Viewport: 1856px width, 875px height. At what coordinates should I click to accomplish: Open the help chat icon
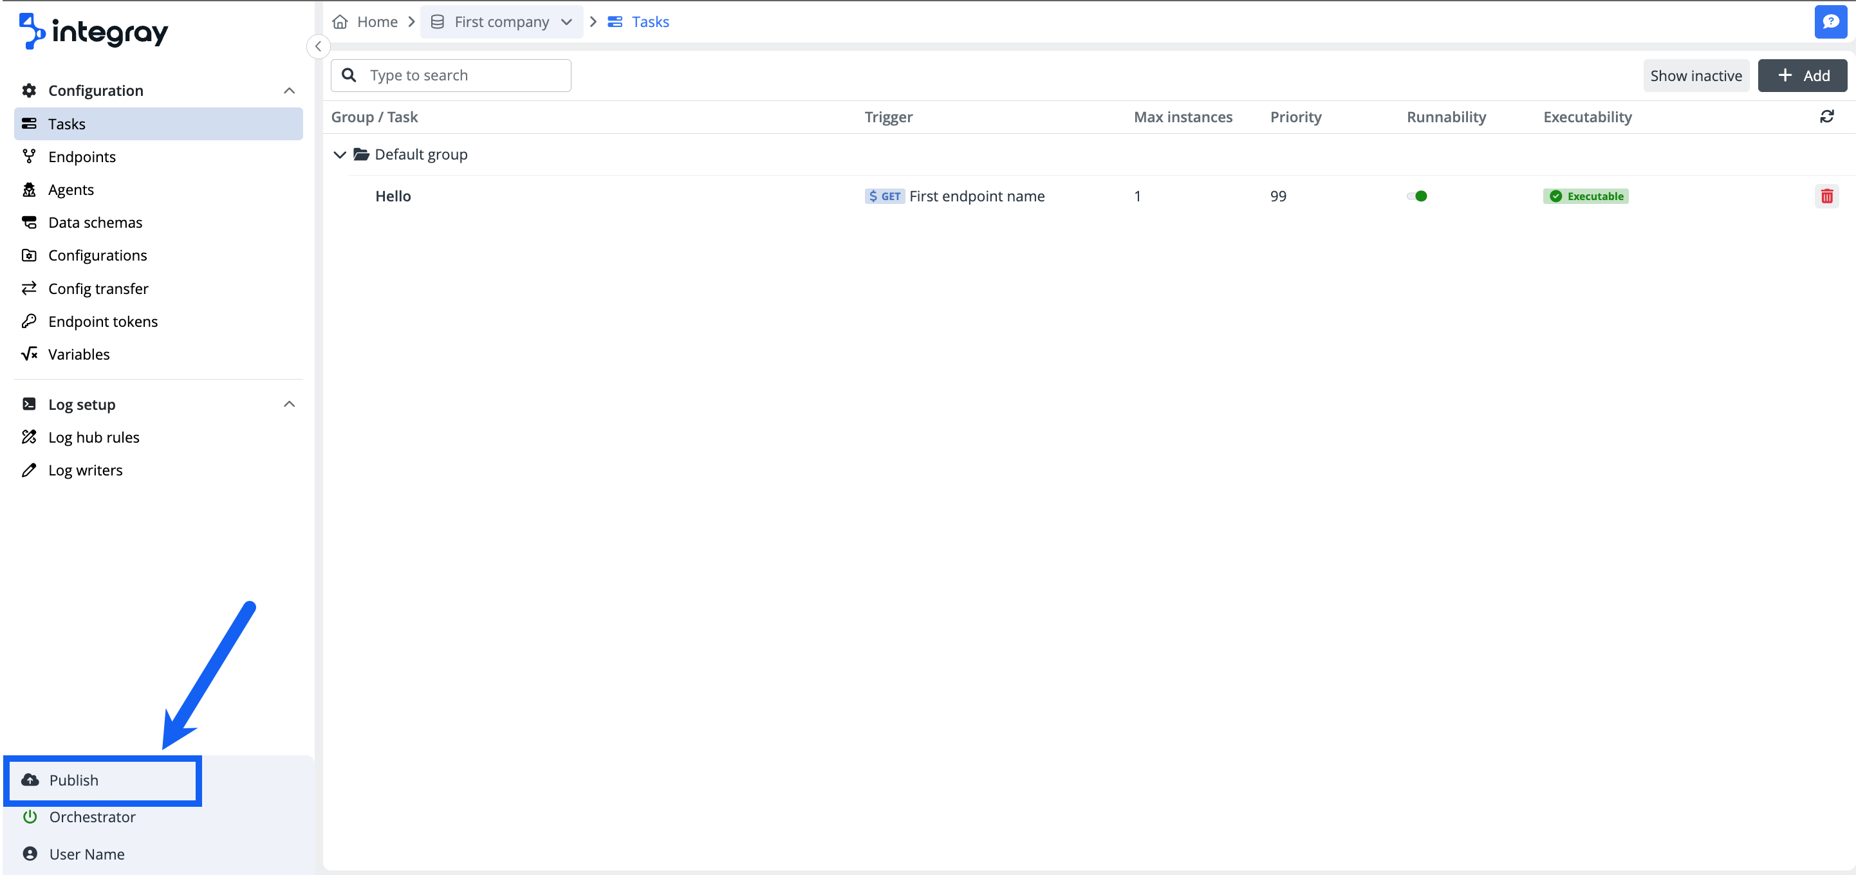pyautogui.click(x=1830, y=22)
